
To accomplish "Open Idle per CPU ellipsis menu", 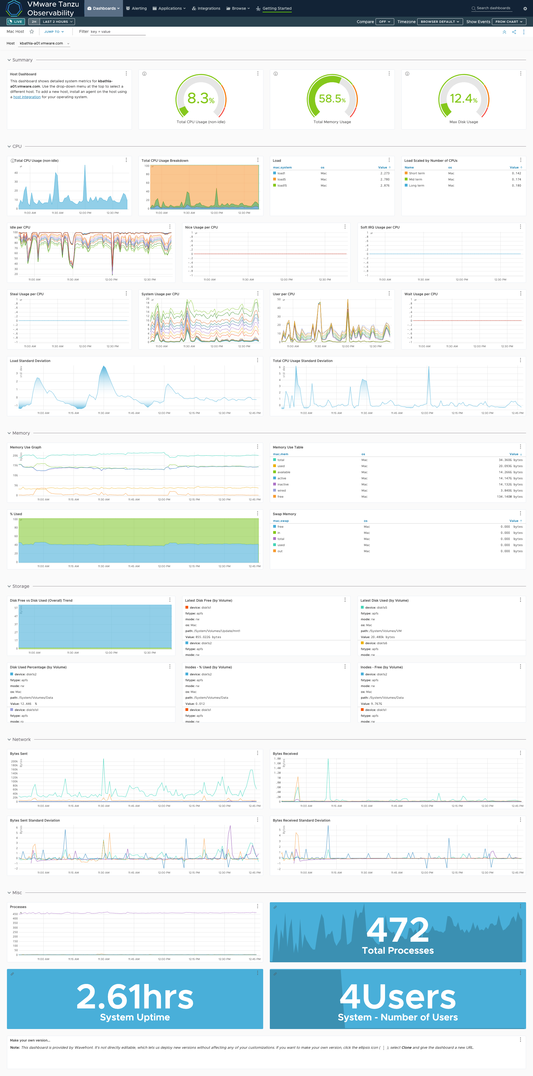I will 170,227.
